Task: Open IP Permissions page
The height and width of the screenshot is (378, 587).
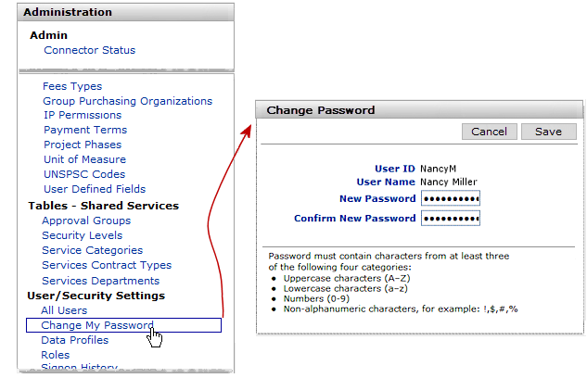Action: (82, 115)
